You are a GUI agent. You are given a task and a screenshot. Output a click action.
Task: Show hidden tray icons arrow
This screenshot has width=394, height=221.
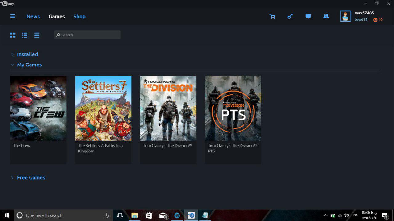325,215
